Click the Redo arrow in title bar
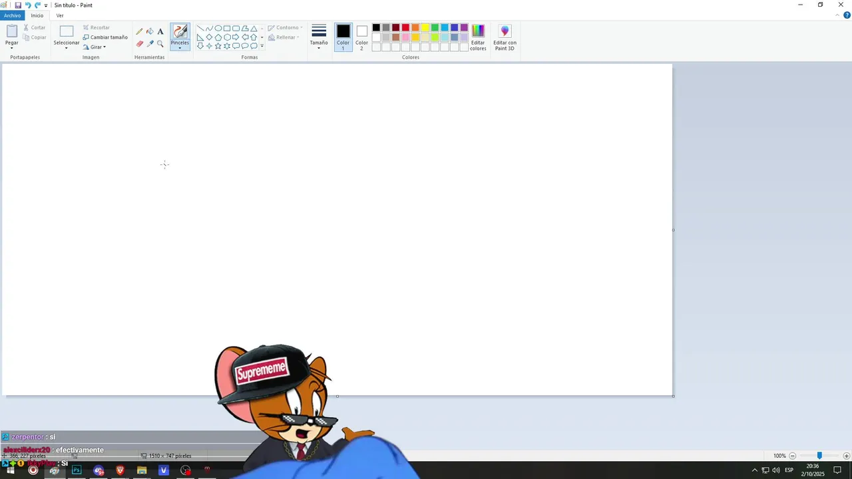Viewport: 852px width, 479px height. click(38, 5)
